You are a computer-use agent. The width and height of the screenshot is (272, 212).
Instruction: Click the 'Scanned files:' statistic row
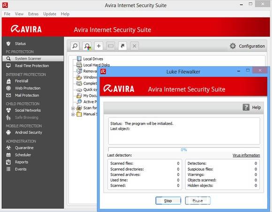(145, 163)
